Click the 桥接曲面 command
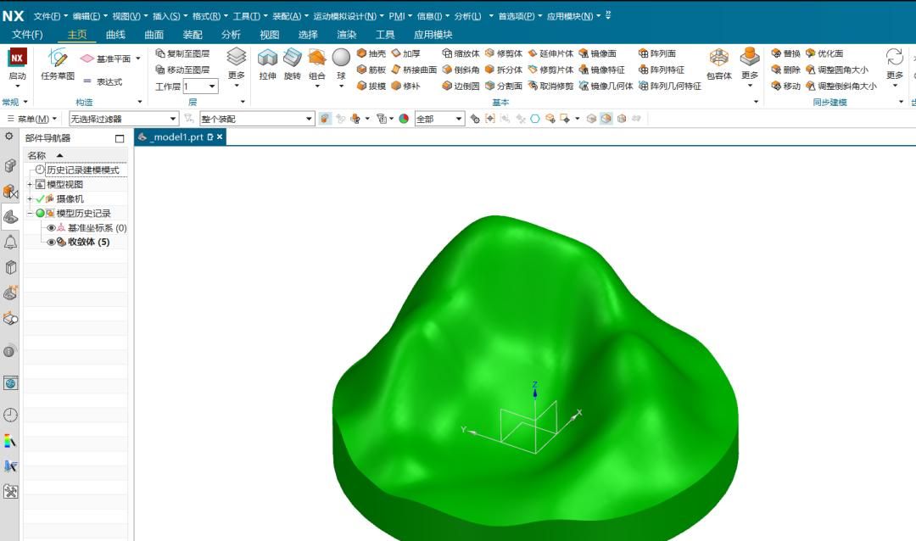 tap(414, 70)
